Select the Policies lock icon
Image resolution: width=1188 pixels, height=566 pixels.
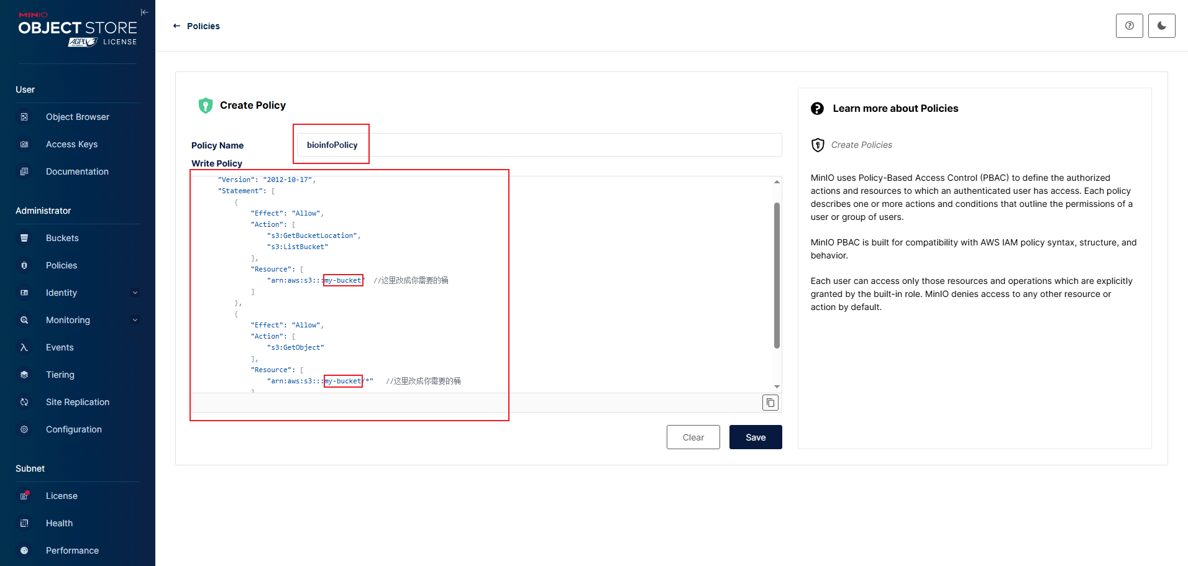point(24,265)
